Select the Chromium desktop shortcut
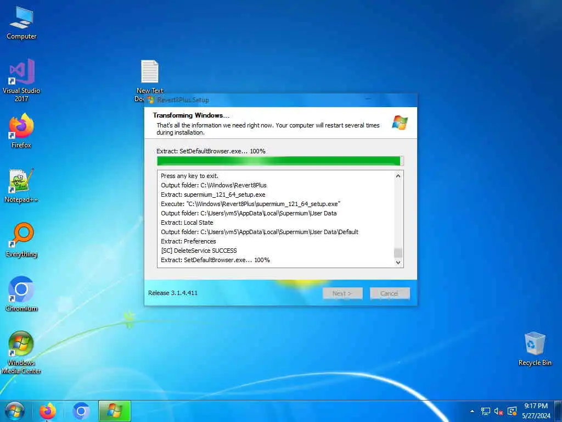The image size is (562, 422). point(21,295)
